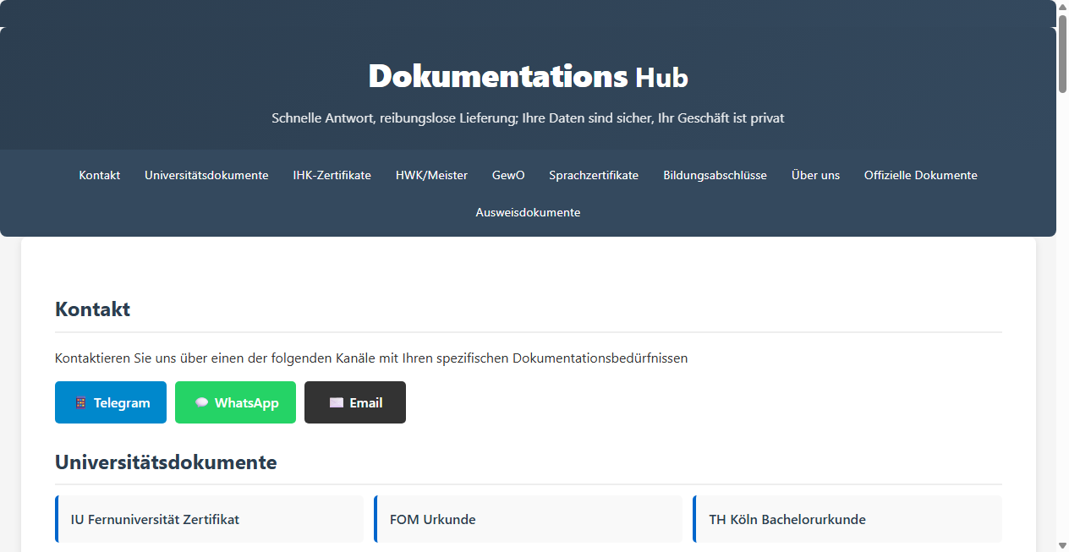Click the Telegram icon on the Telegram button
1069x552 pixels.
pos(81,402)
